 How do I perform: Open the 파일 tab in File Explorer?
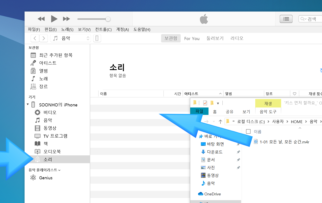(199, 111)
